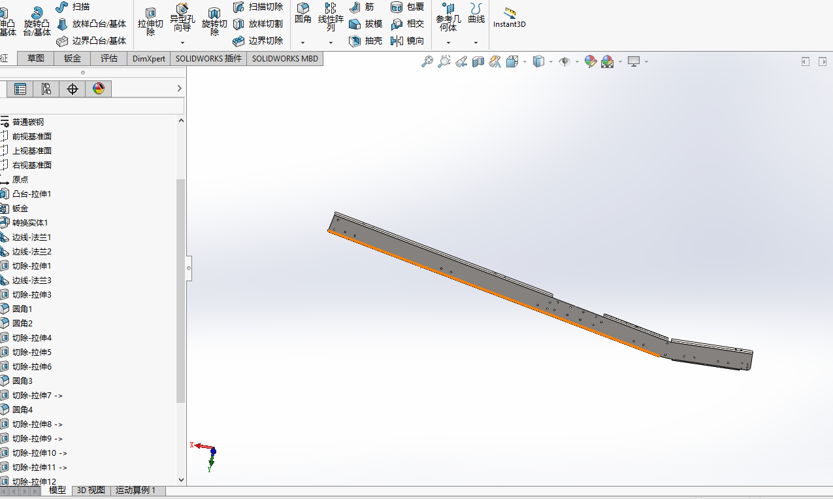Click Zoom to Area icon in view toolbar
The image size is (833, 499).
point(444,61)
